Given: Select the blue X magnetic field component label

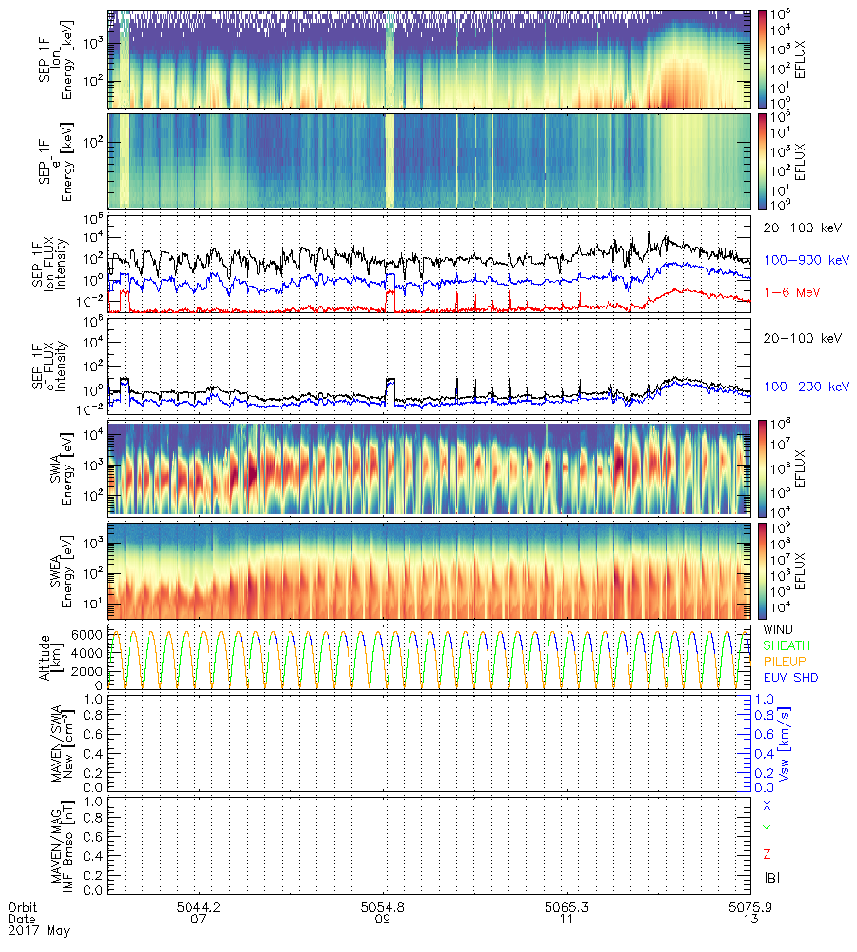Looking at the screenshot, I should pyautogui.click(x=767, y=805).
